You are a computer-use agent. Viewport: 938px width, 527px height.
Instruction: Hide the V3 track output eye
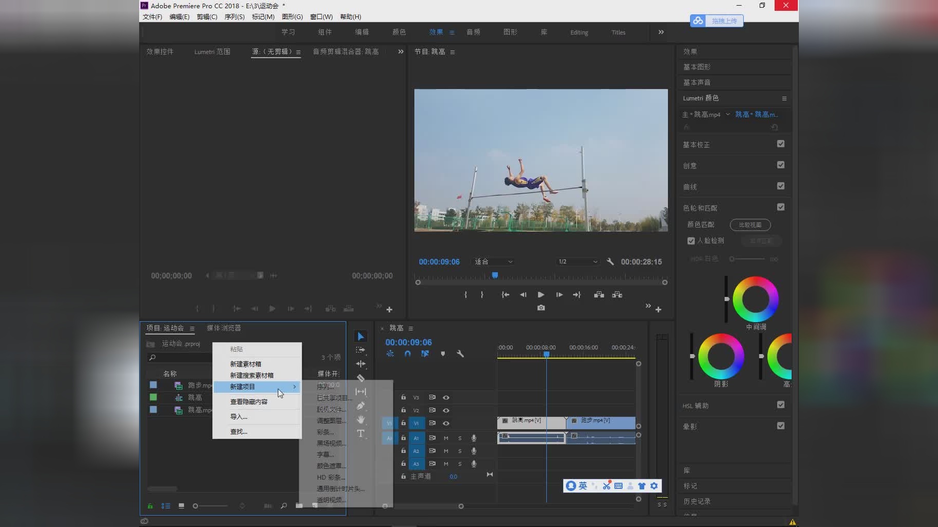[446, 397]
